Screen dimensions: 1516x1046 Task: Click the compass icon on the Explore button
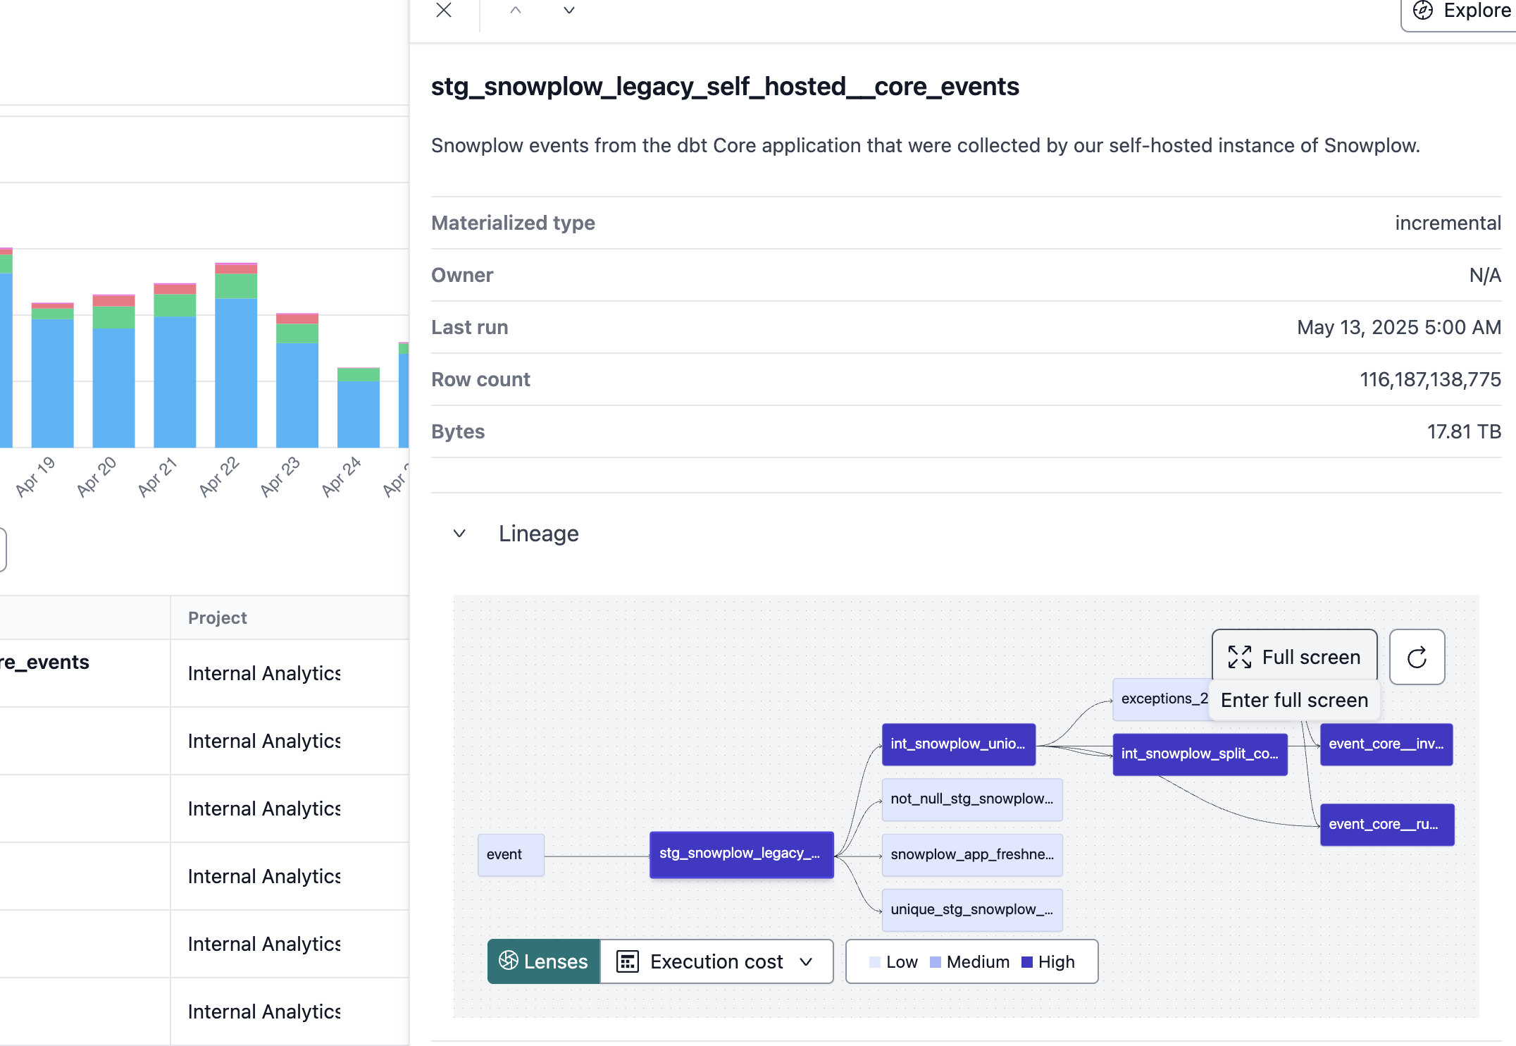tap(1422, 11)
